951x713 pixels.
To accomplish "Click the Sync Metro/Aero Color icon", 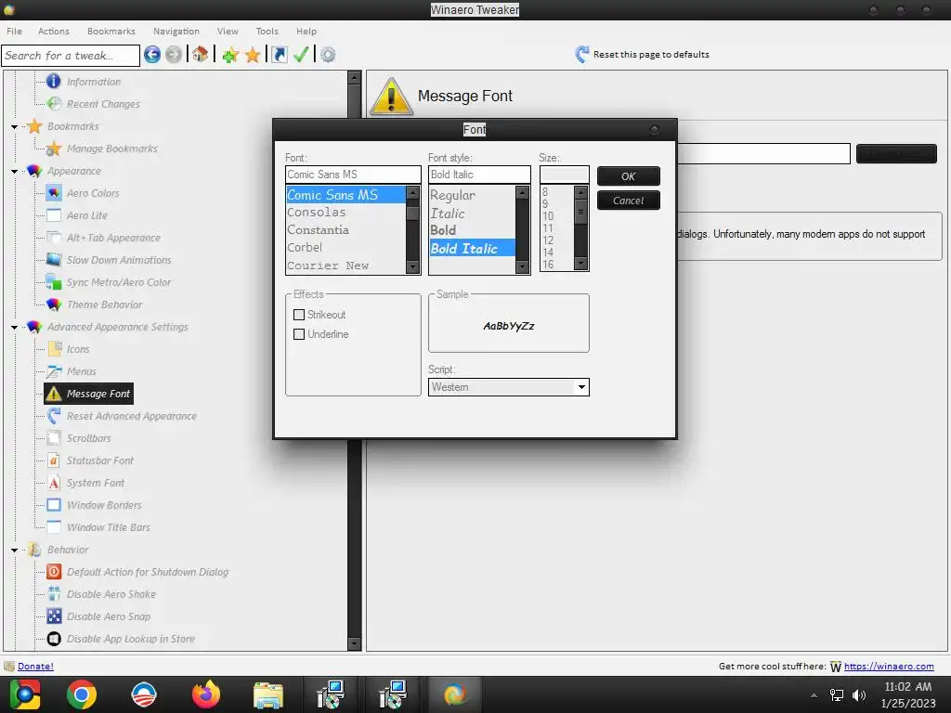I will point(54,282).
